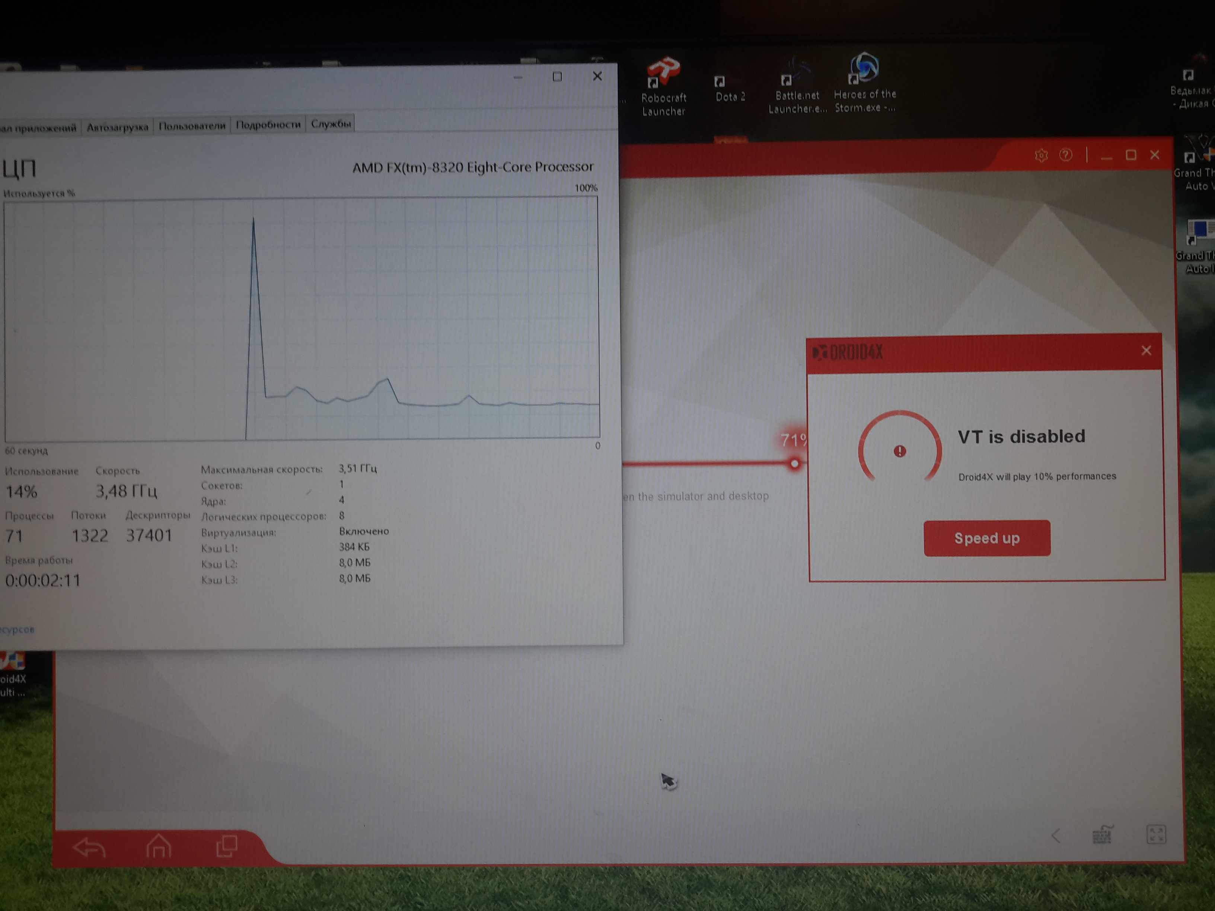Viewport: 1215px width, 911px height.
Task: Collapse the Droid4X toolbar with left chevron
Action: 1056,836
